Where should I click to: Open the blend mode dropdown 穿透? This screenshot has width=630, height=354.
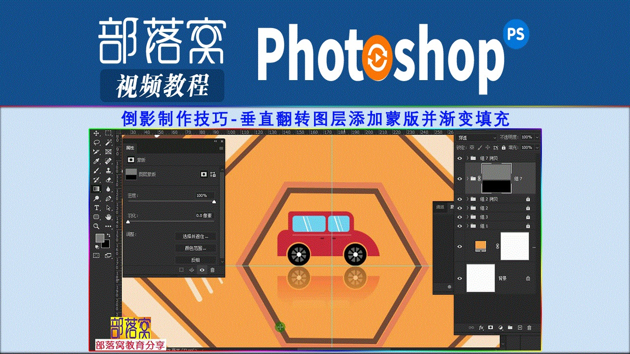point(476,138)
